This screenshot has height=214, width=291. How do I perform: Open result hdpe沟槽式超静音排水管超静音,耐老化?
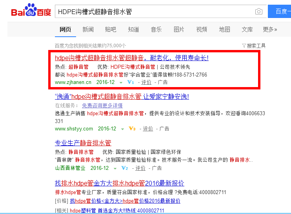click(x=132, y=58)
